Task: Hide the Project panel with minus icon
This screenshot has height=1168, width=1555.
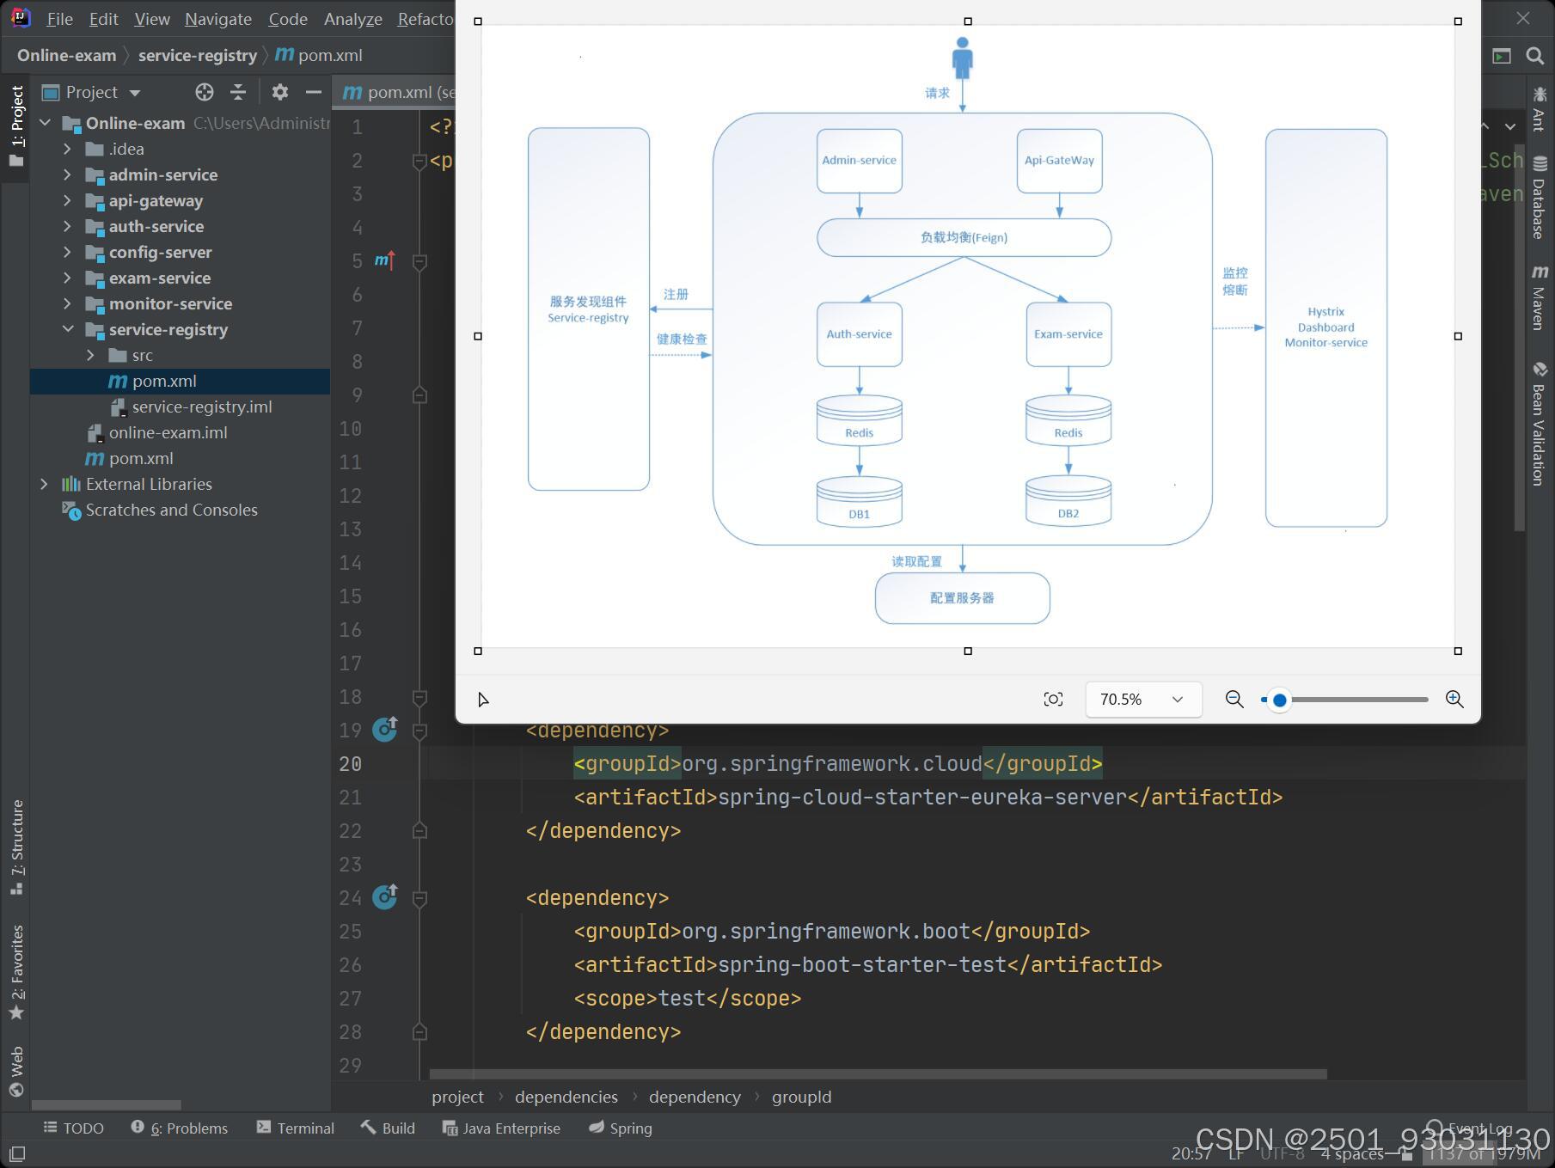Action: click(x=314, y=92)
